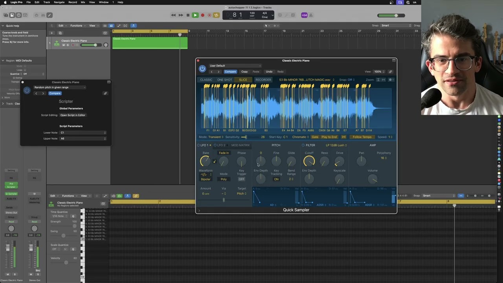Open the Scripter Lower Note C1 dropdown

pyautogui.click(x=83, y=132)
